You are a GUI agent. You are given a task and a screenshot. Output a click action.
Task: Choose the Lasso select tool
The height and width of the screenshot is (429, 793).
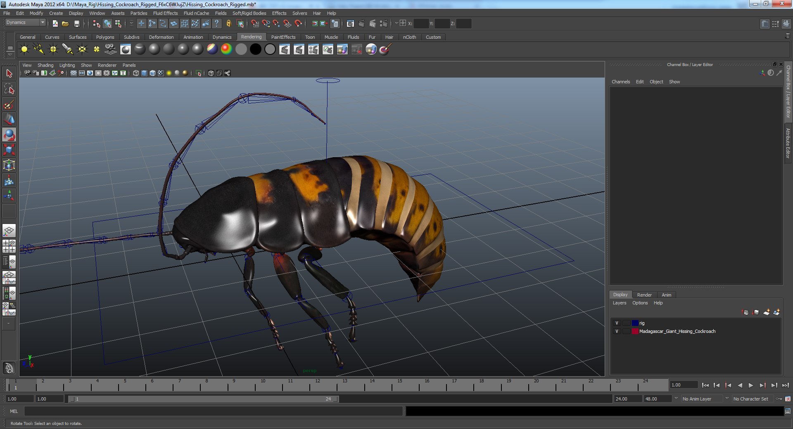9,89
